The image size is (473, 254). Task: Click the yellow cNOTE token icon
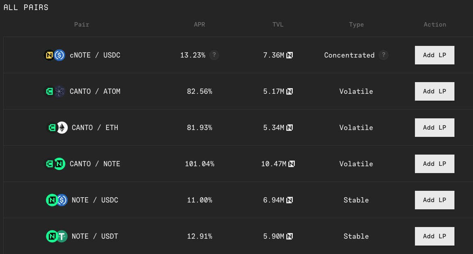coord(49,55)
